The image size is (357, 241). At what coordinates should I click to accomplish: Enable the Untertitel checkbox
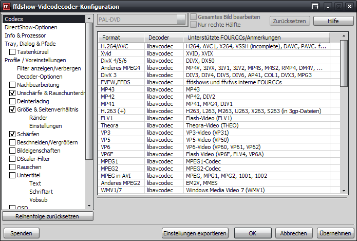tap(12, 175)
